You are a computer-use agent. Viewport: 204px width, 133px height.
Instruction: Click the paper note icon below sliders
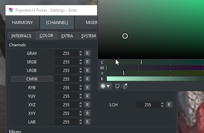point(118,86)
